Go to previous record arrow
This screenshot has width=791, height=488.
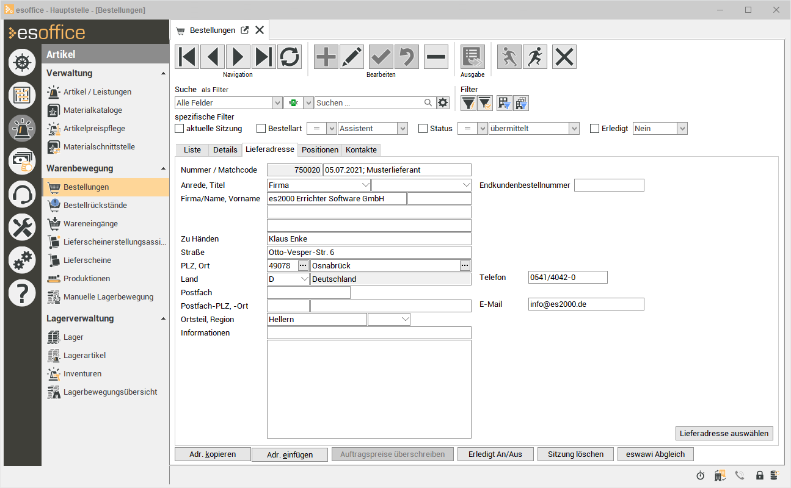[213, 57]
